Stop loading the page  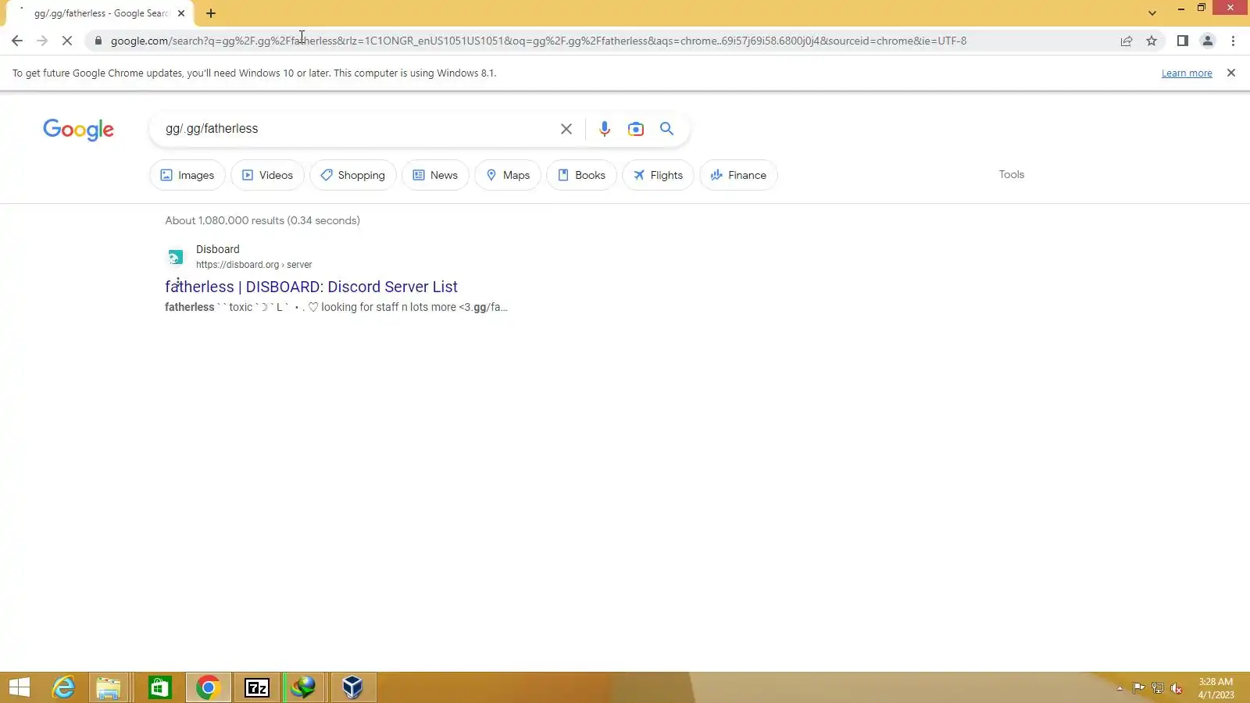tap(67, 41)
